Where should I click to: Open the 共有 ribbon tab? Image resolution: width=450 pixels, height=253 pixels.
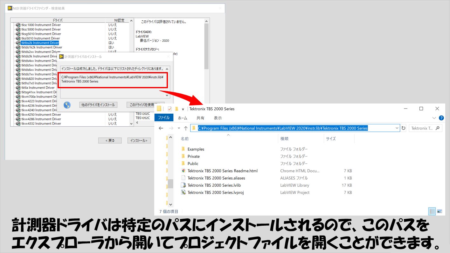[200, 118]
